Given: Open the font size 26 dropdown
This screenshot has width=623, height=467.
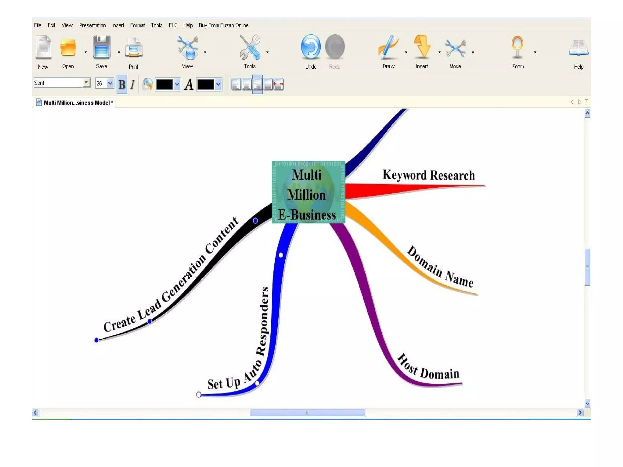Looking at the screenshot, I should pos(110,83).
